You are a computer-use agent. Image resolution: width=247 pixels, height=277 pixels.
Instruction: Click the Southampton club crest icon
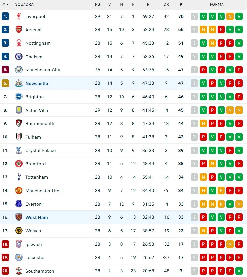(x=19, y=271)
